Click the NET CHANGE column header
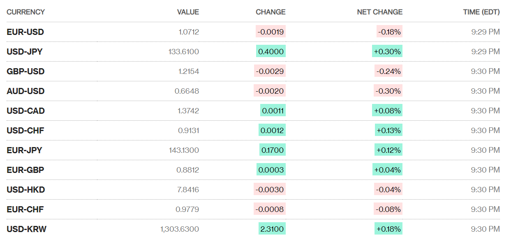Viewport: 511px width, 237px height. [379, 12]
